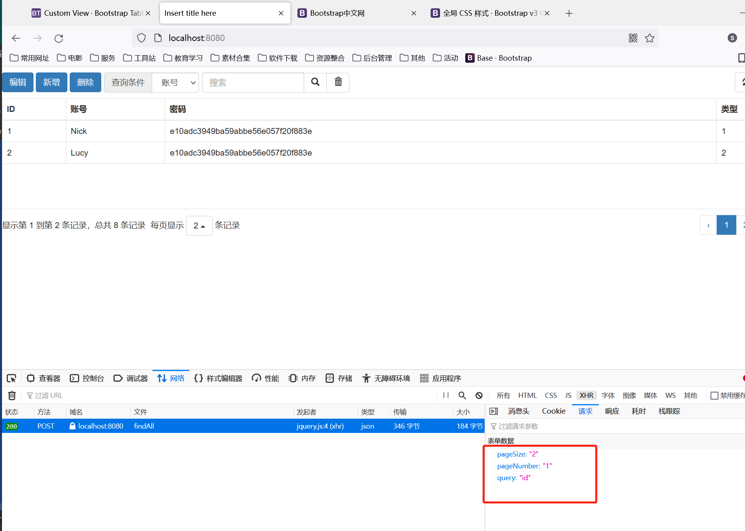Open the page size dropdown showing 2
Image resolution: width=745 pixels, height=531 pixels.
tap(199, 226)
